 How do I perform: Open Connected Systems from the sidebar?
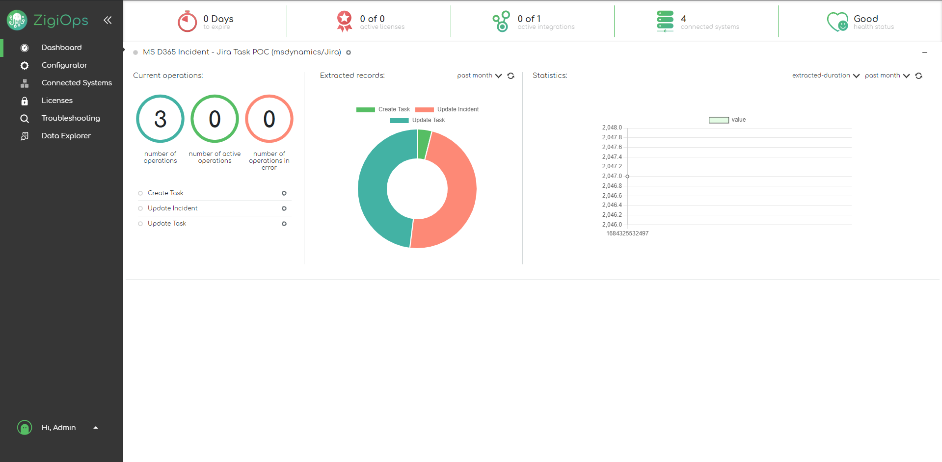[25, 82]
